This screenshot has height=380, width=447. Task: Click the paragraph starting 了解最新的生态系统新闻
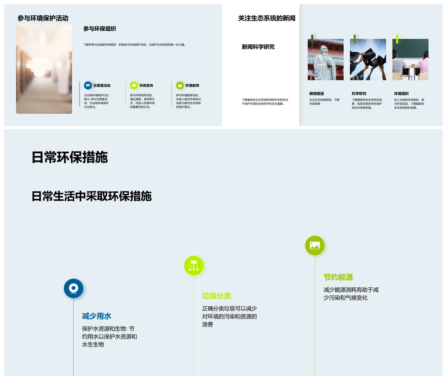pyautogui.click(x=265, y=102)
